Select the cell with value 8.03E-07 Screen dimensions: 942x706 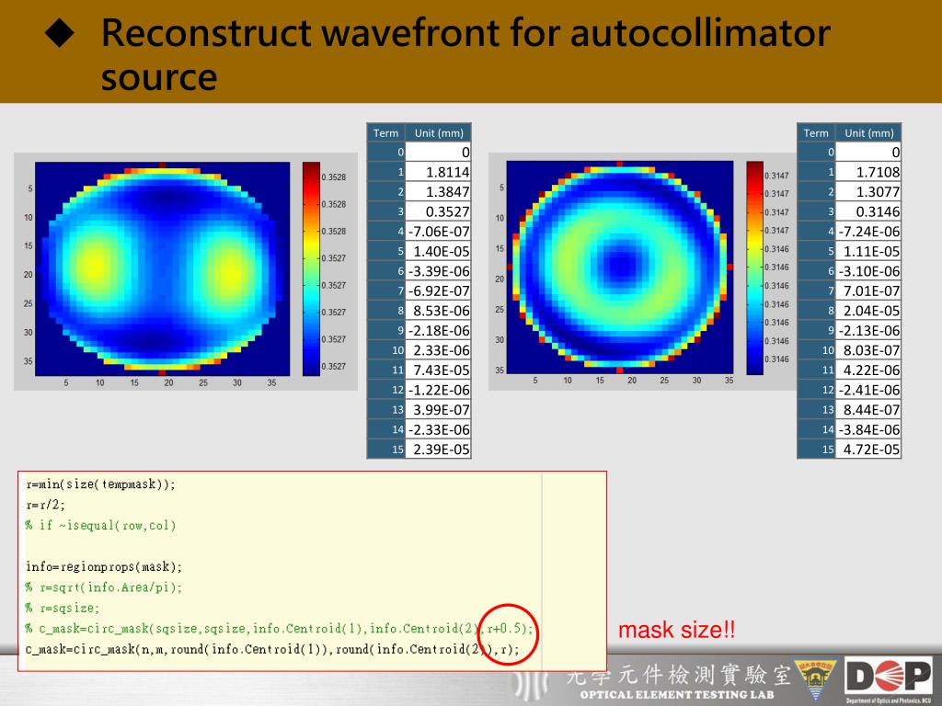[x=868, y=350]
